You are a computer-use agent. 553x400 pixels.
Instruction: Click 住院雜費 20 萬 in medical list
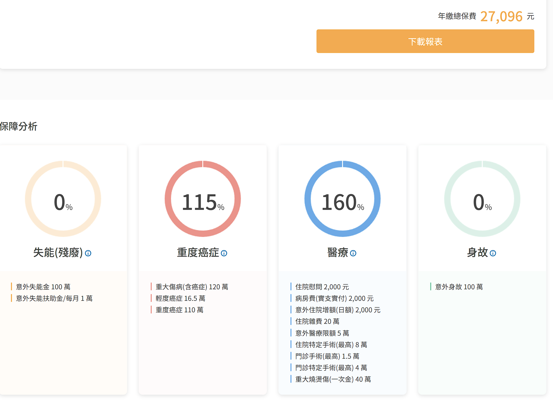click(x=317, y=321)
